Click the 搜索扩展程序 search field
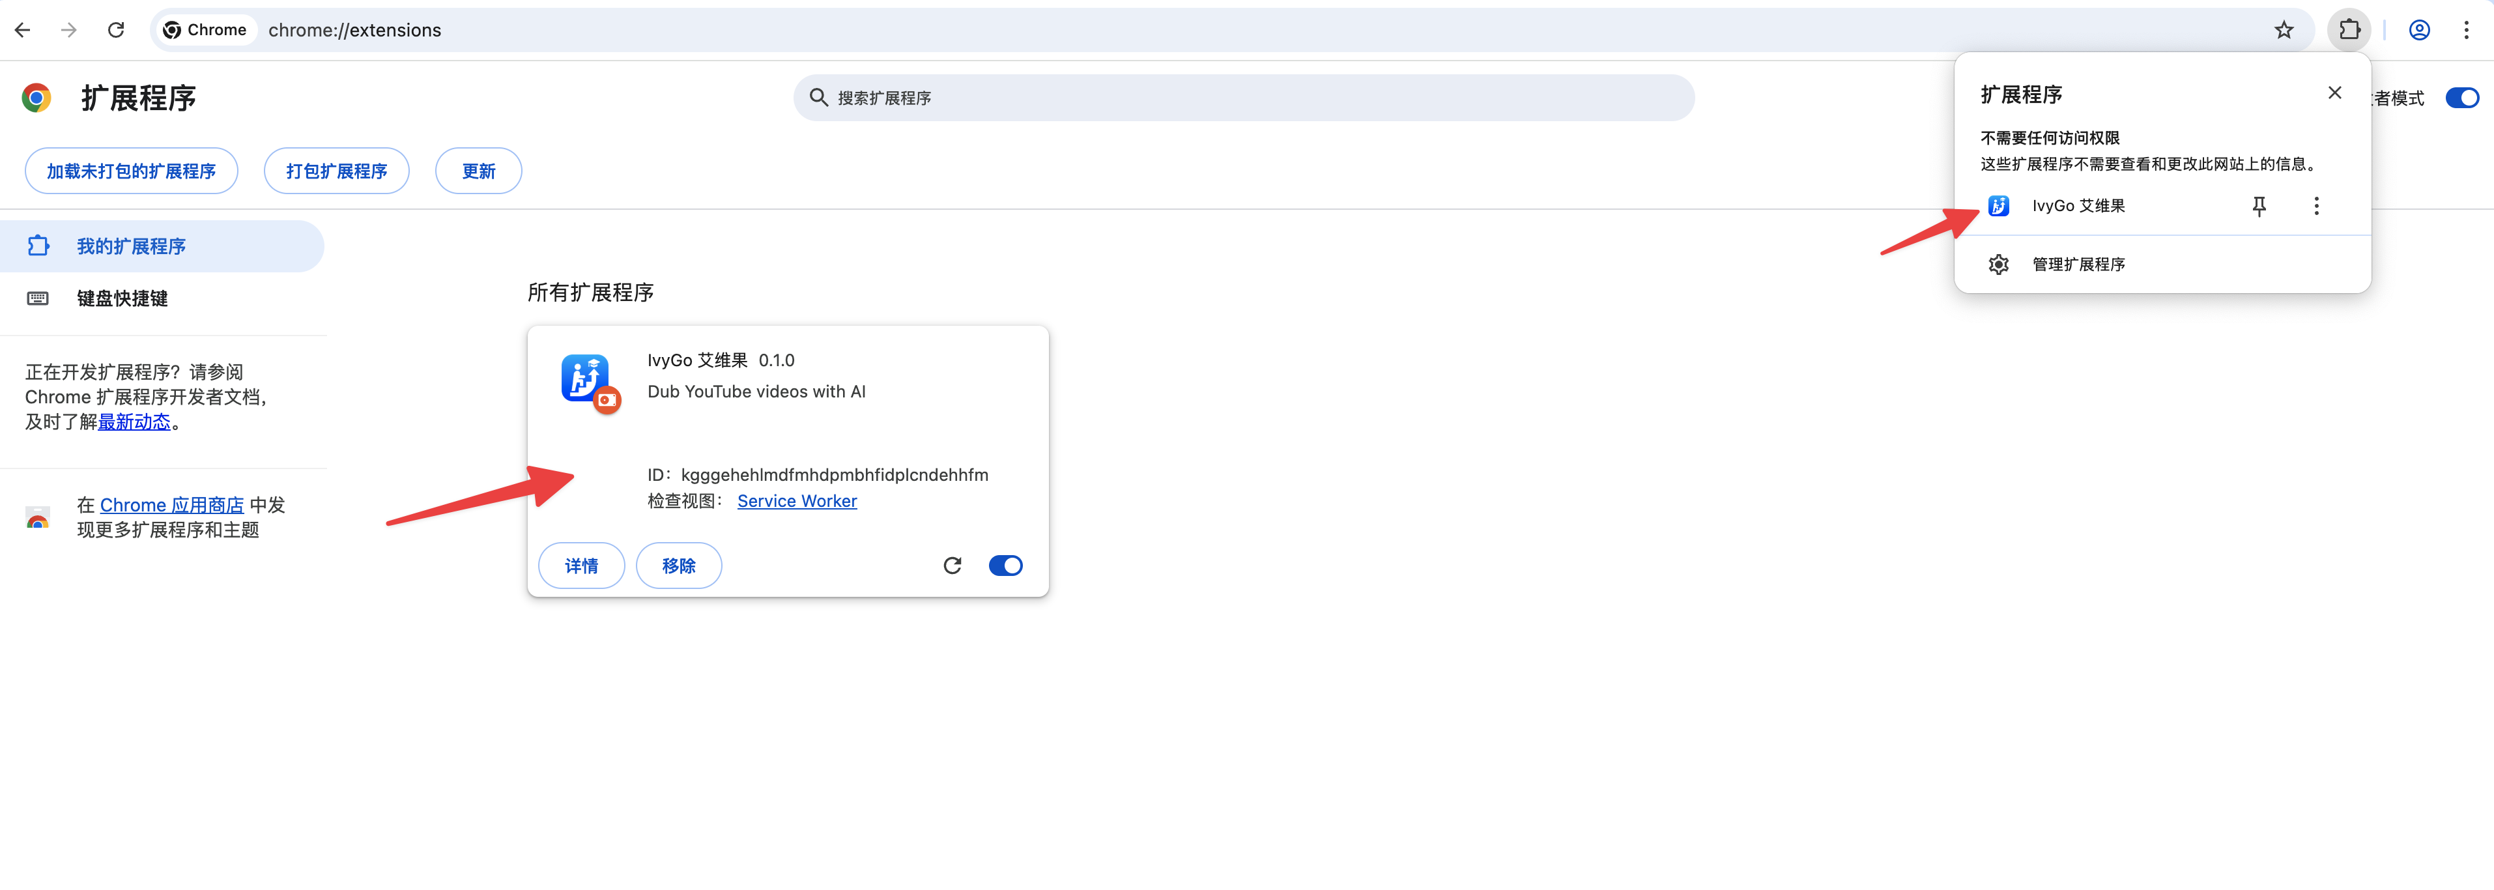The height and width of the screenshot is (890, 2494). pos(1243,98)
